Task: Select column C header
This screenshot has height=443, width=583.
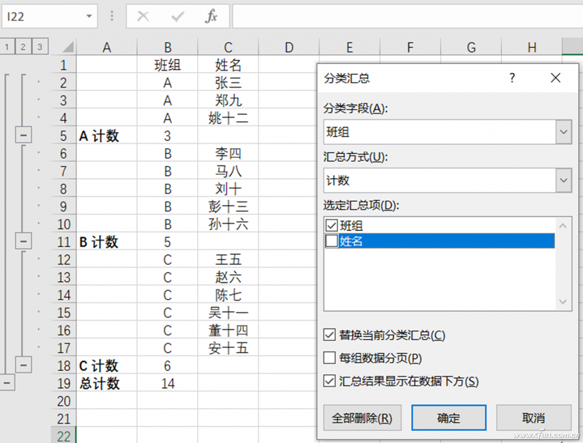Action: point(228,47)
